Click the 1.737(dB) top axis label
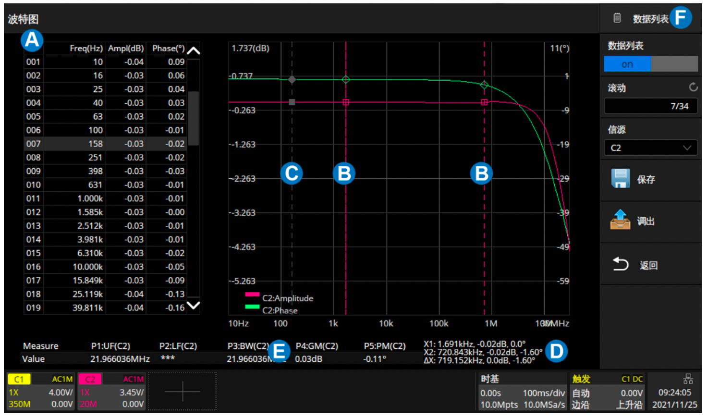707x418 pixels. point(250,48)
